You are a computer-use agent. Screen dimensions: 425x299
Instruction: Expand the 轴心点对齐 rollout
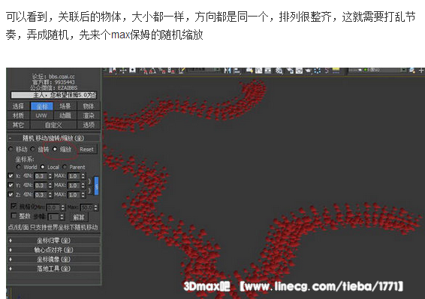[x=53, y=249]
